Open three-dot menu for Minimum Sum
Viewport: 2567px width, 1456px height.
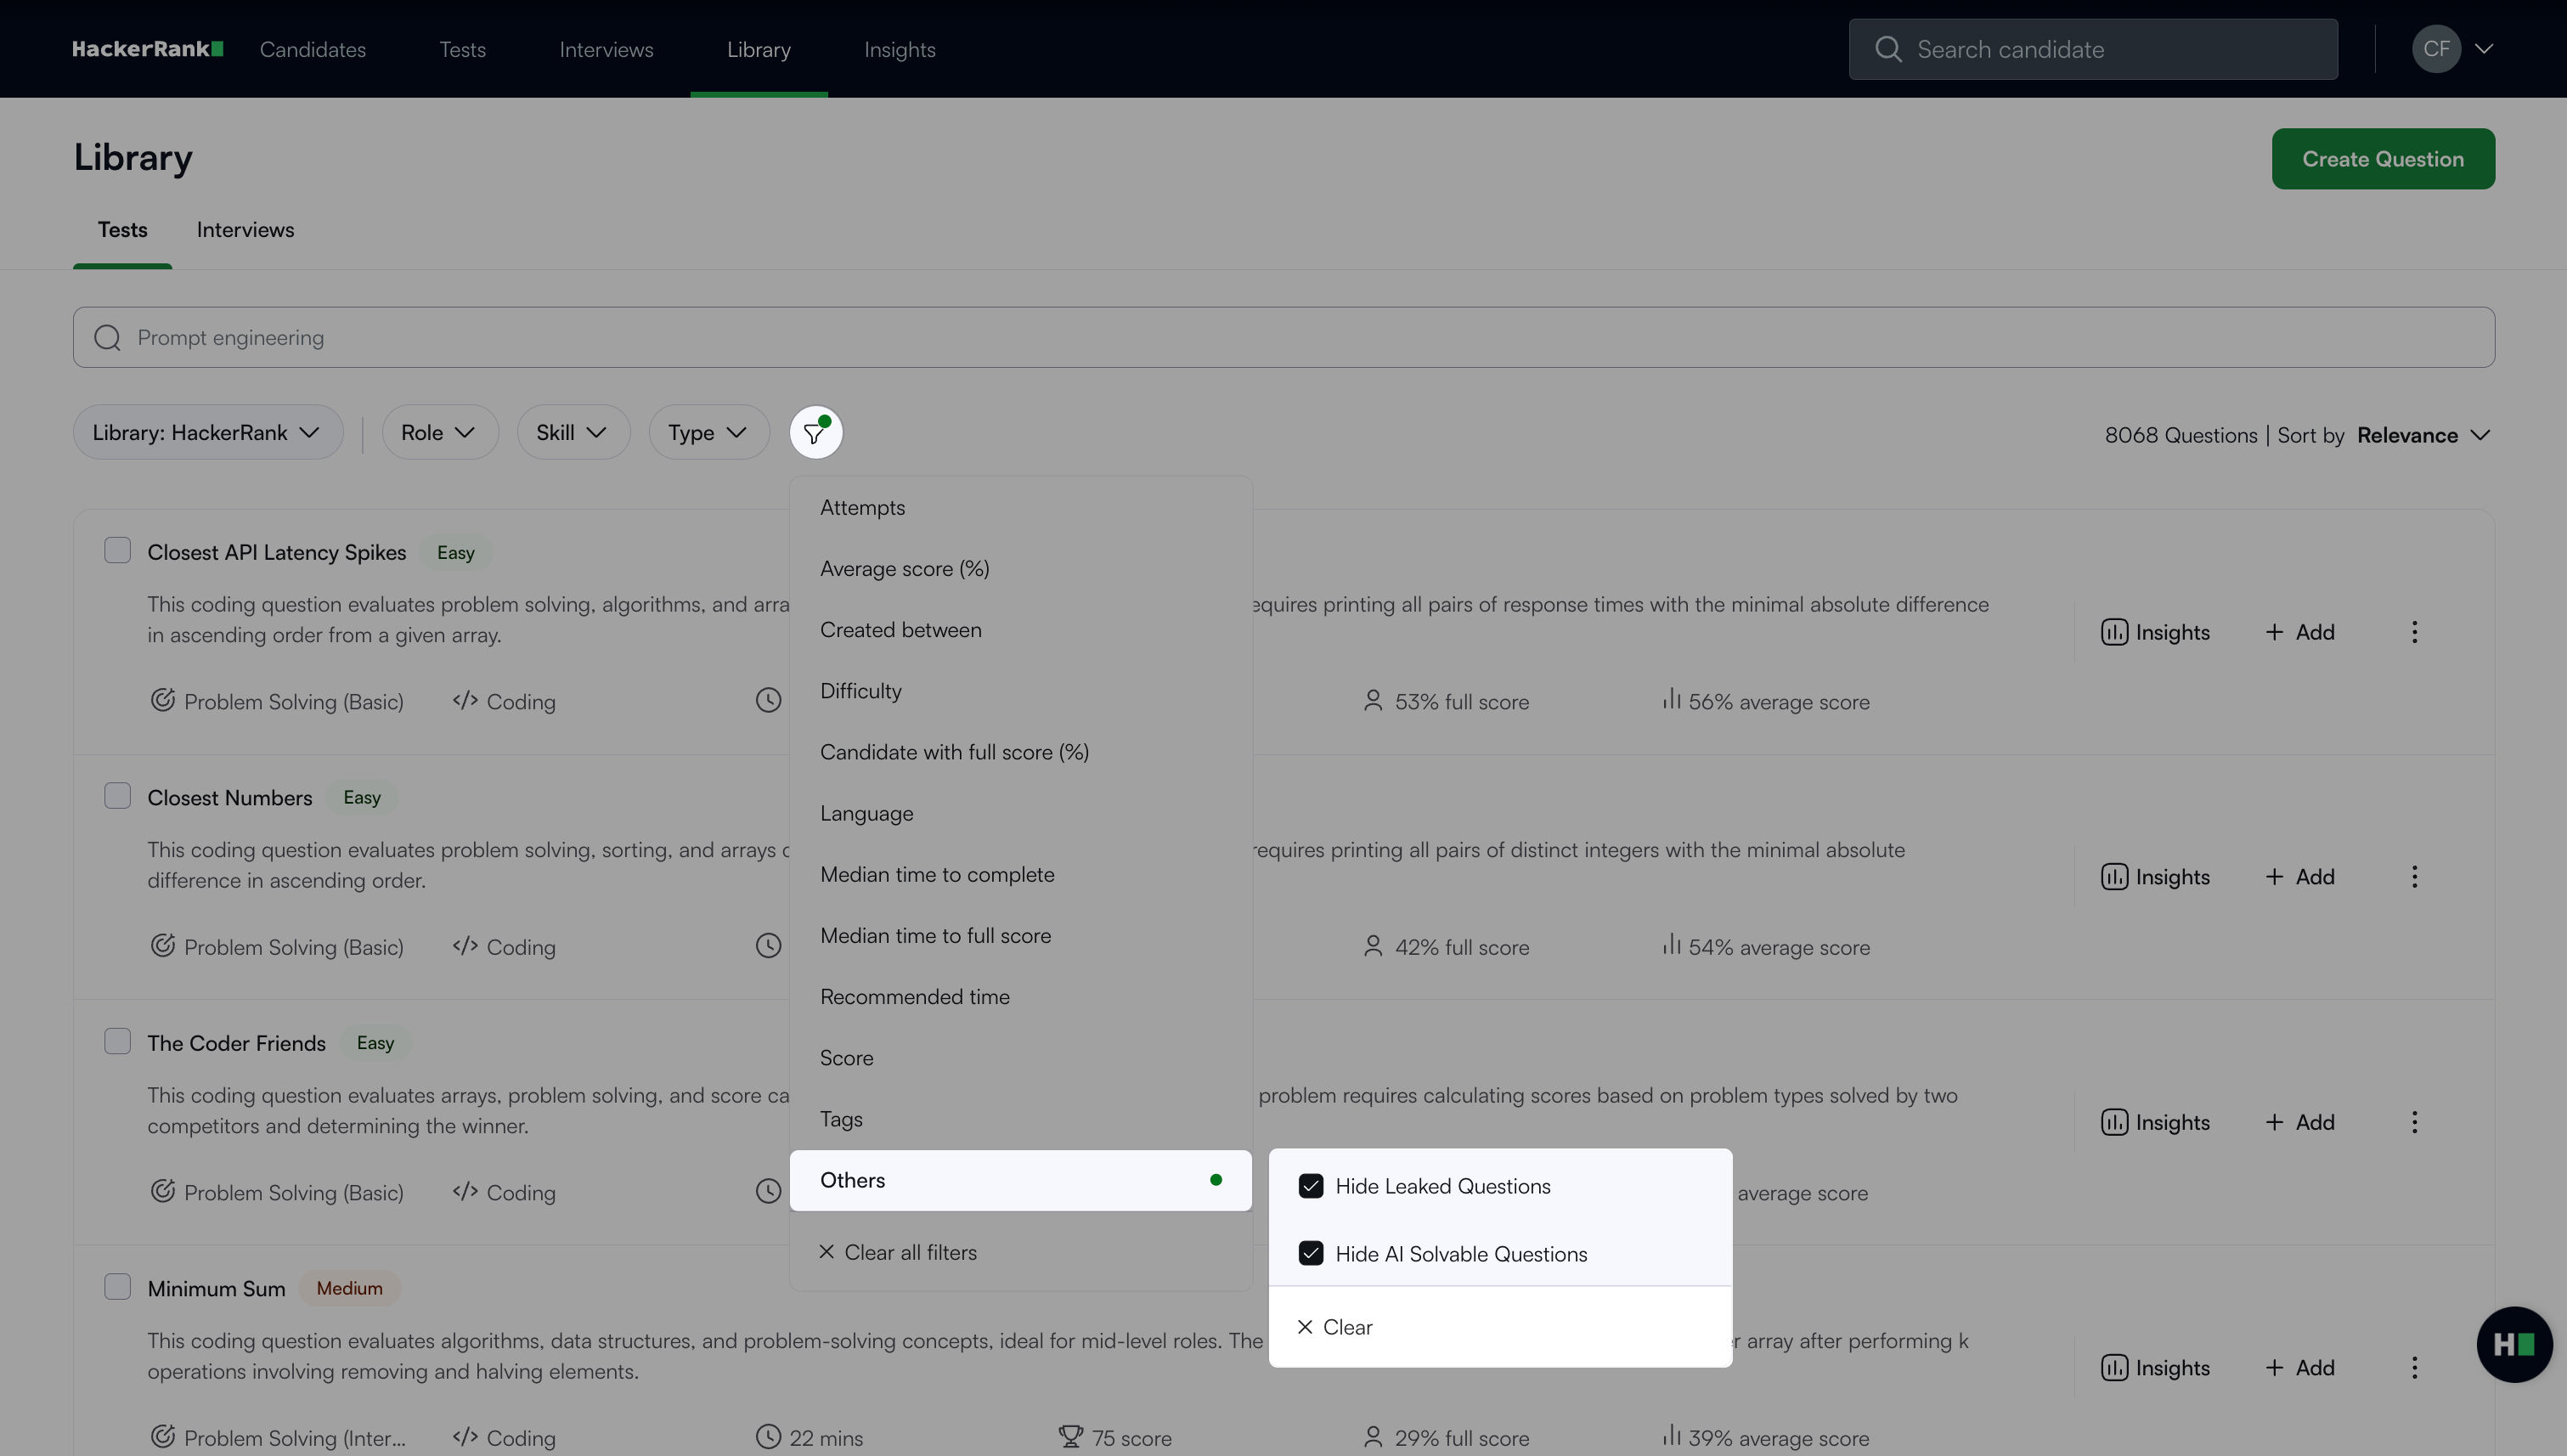pyautogui.click(x=2414, y=1367)
